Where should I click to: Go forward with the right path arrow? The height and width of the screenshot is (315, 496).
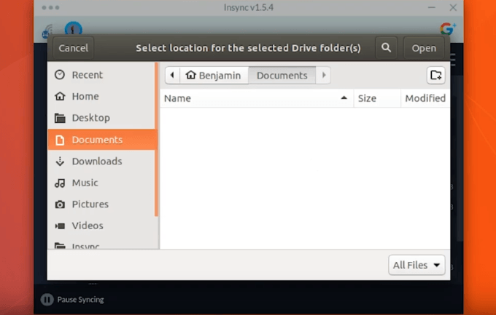click(323, 75)
